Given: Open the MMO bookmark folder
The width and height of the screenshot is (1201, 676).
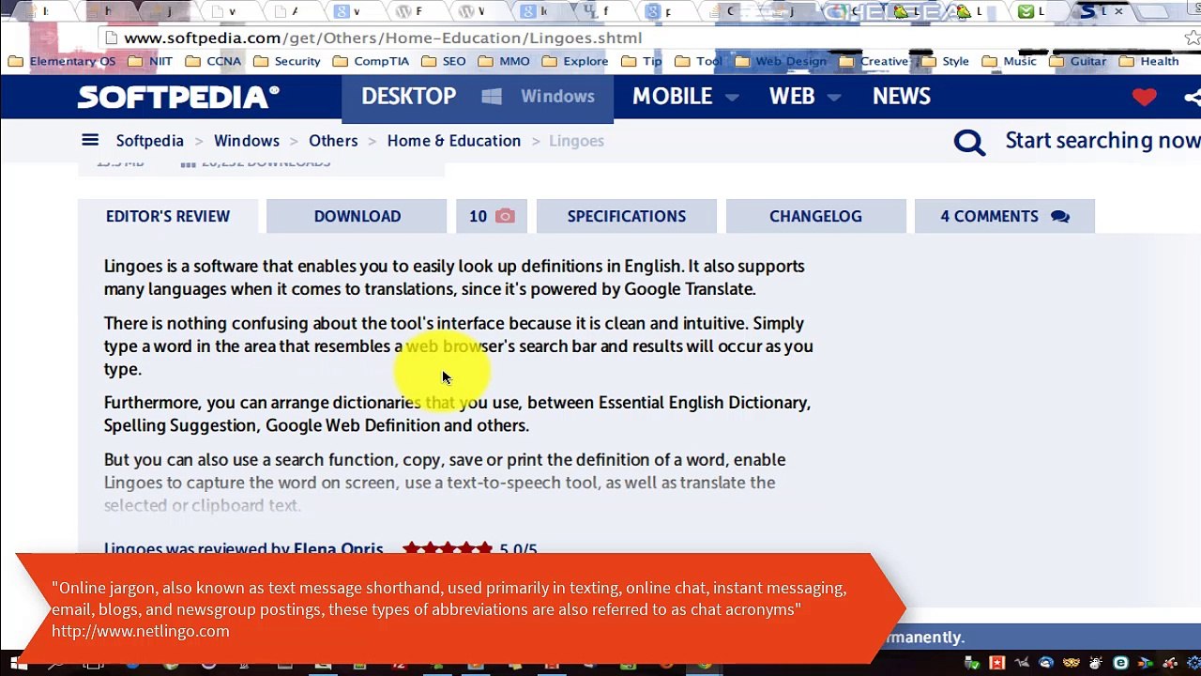Looking at the screenshot, I should [504, 61].
